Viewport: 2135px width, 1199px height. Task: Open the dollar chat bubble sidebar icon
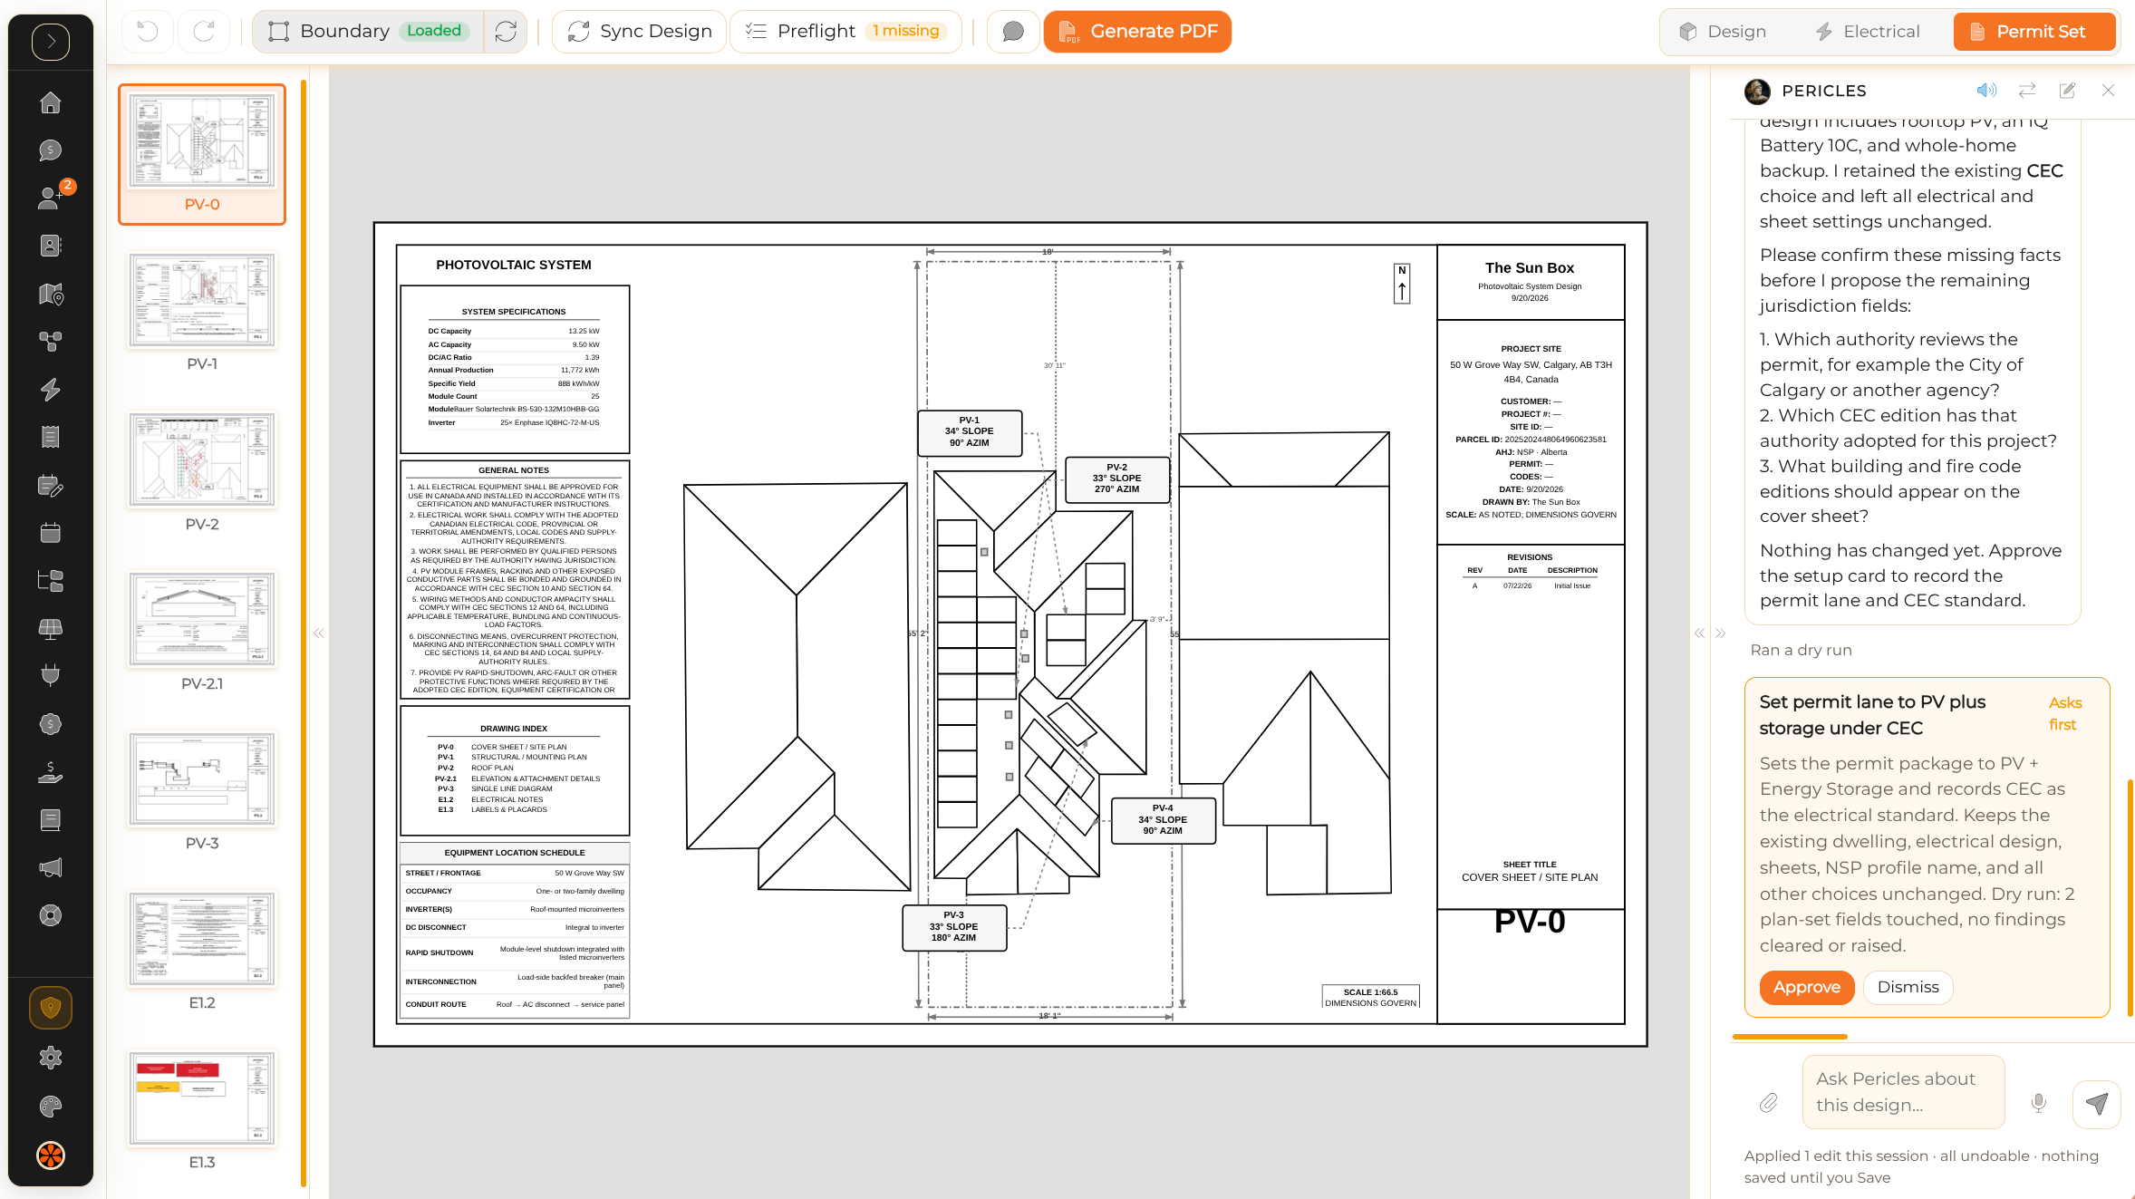pos(51,150)
